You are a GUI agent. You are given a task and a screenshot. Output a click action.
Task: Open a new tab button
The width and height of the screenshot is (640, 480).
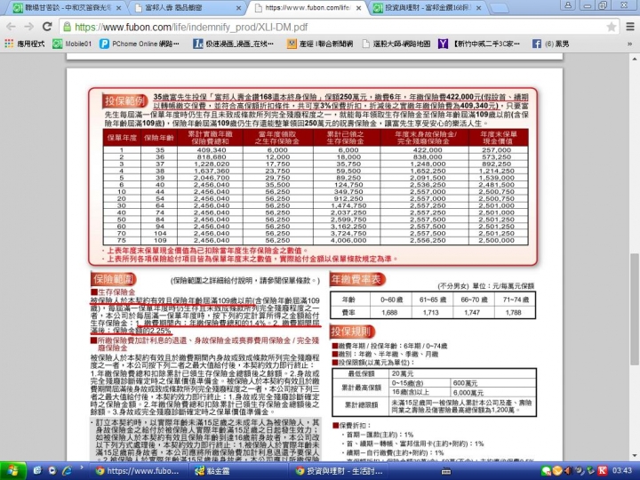click(499, 8)
